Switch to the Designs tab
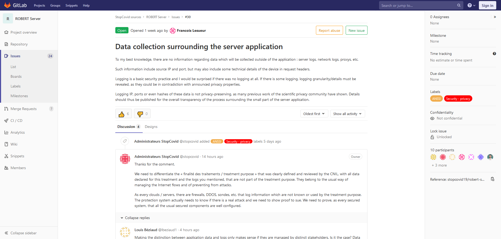Screen dimensions: 501x239 [x=151, y=127]
